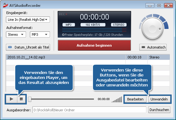176x120 pixels.
Task: Click the 00:00:00 recording timer
Action: click(95, 17)
